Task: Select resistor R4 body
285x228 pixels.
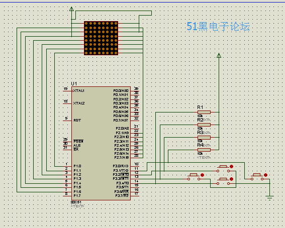Action: 204,150
